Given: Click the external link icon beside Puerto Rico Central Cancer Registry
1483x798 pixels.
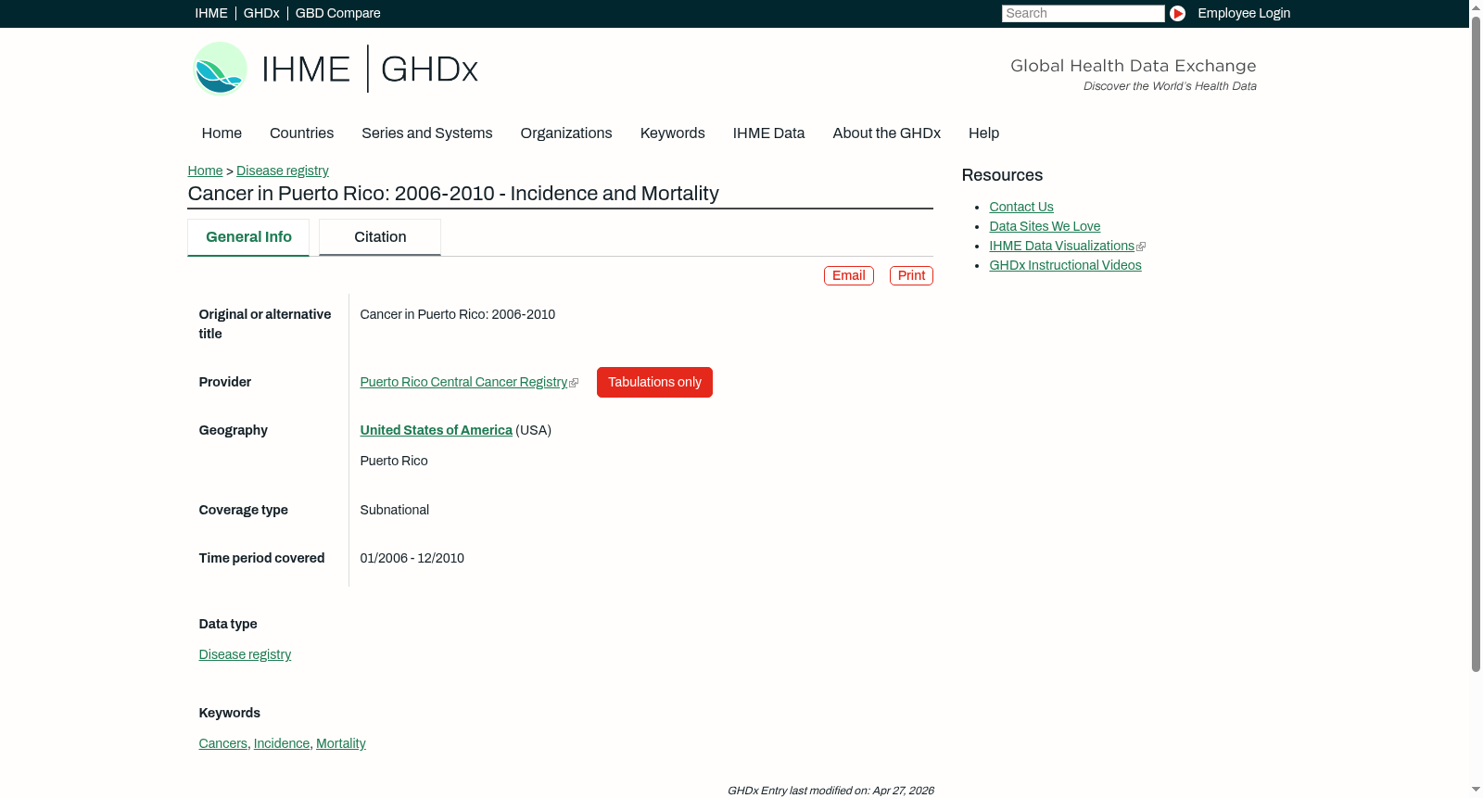Looking at the screenshot, I should tap(574, 383).
